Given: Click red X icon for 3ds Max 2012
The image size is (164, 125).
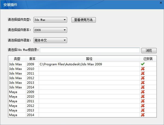Looking at the screenshot, I should point(143,78).
